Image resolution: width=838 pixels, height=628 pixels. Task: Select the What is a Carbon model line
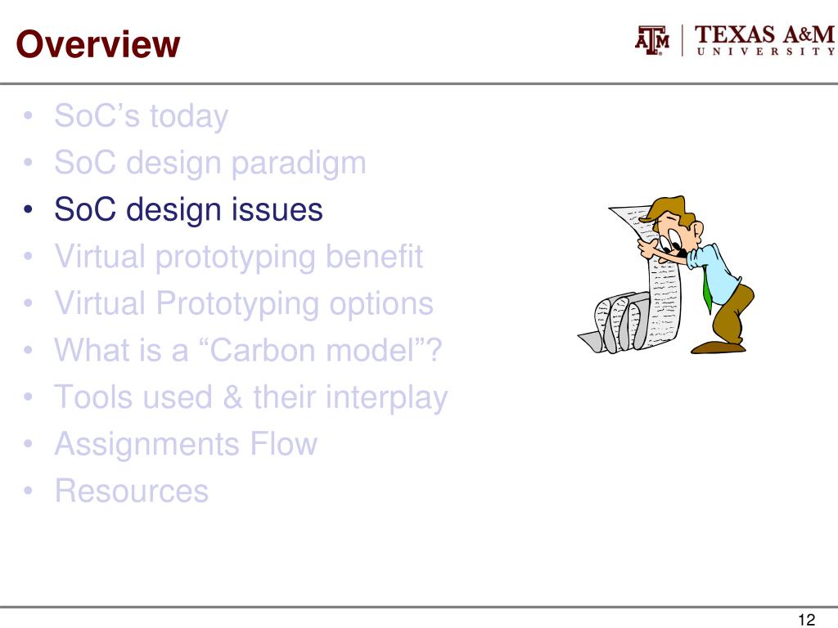pyautogui.click(x=248, y=350)
